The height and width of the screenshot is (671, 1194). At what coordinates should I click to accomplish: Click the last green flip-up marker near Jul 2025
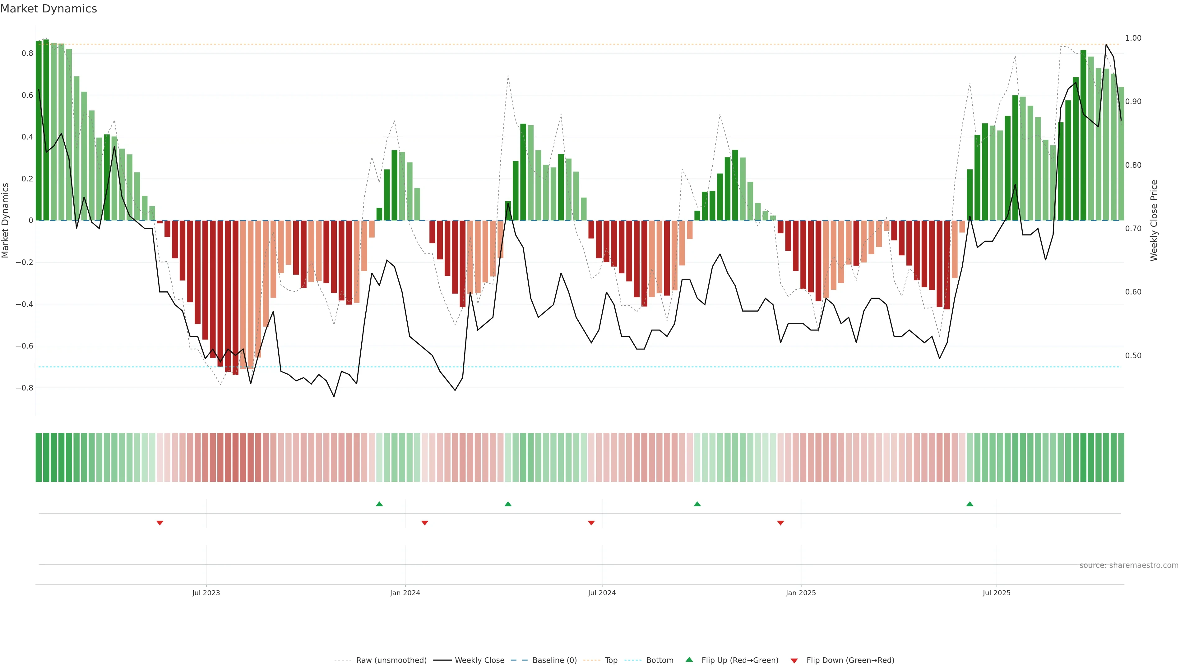pos(970,504)
